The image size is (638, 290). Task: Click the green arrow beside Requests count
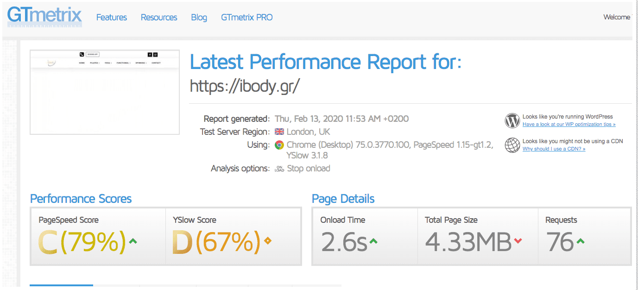tap(580, 241)
